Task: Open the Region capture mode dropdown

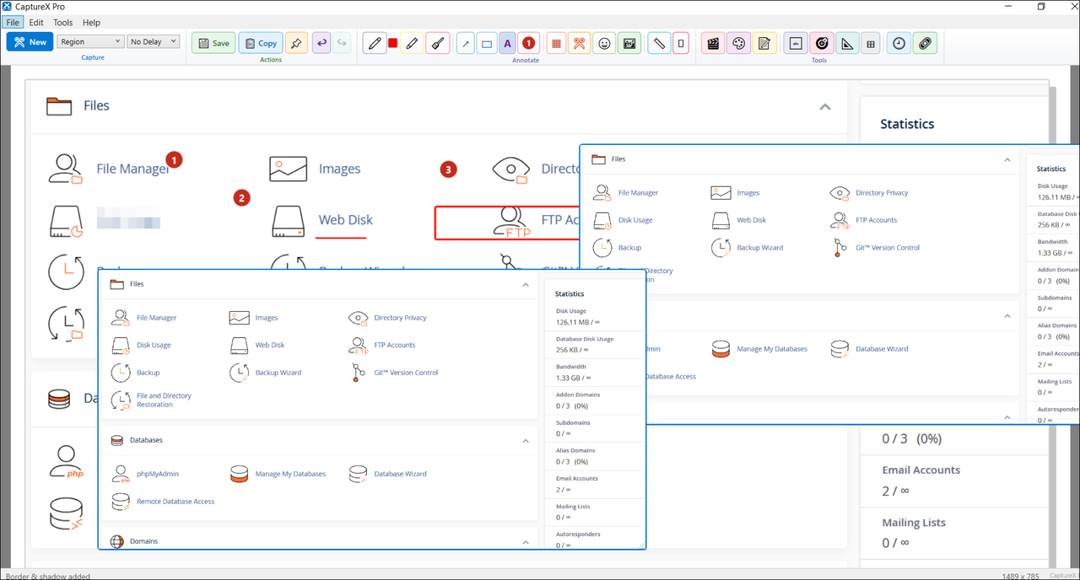Action: (91, 41)
